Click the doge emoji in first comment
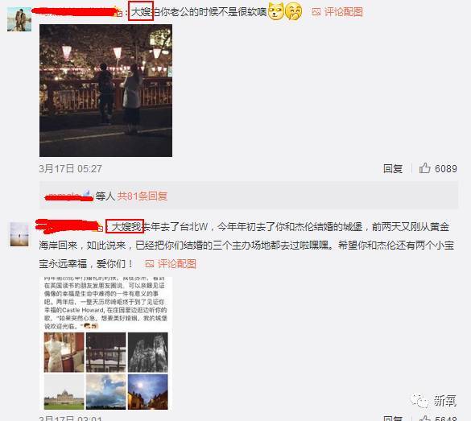Viewport: 471px width, 421px height. (275, 11)
